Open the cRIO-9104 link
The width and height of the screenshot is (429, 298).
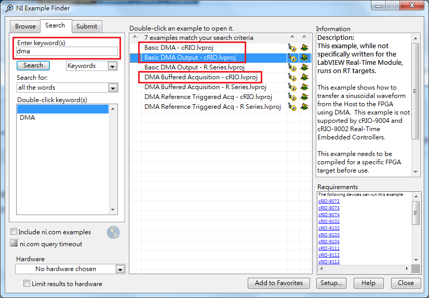[329, 242]
